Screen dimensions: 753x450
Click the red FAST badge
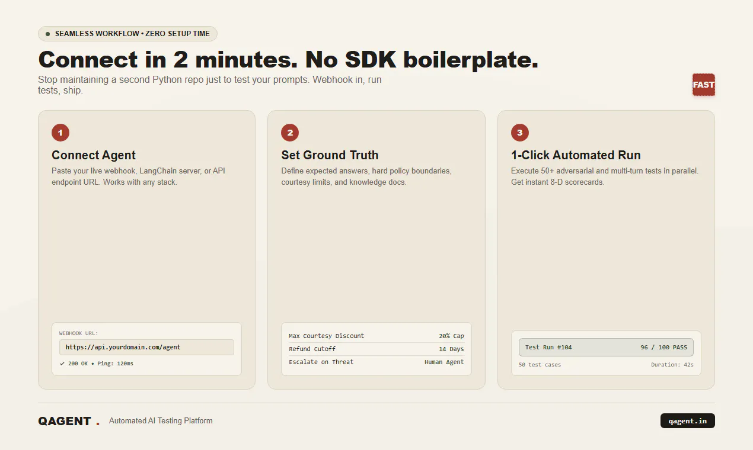(703, 85)
